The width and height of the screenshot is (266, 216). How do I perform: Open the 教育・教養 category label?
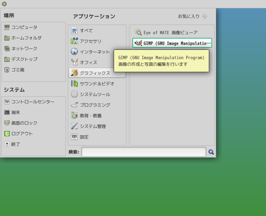point(91,116)
